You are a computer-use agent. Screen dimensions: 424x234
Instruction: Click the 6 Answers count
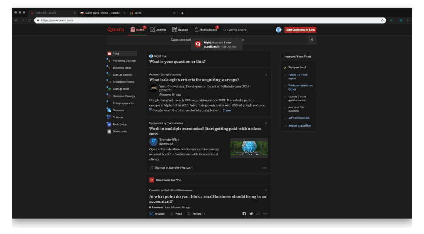point(156,207)
